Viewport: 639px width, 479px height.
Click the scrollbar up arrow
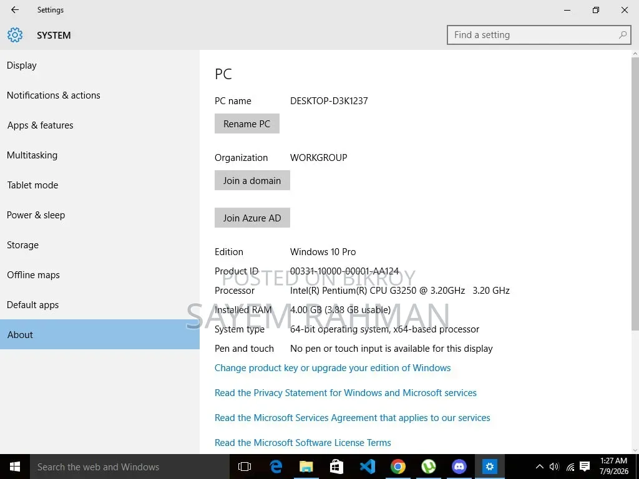[635, 54]
